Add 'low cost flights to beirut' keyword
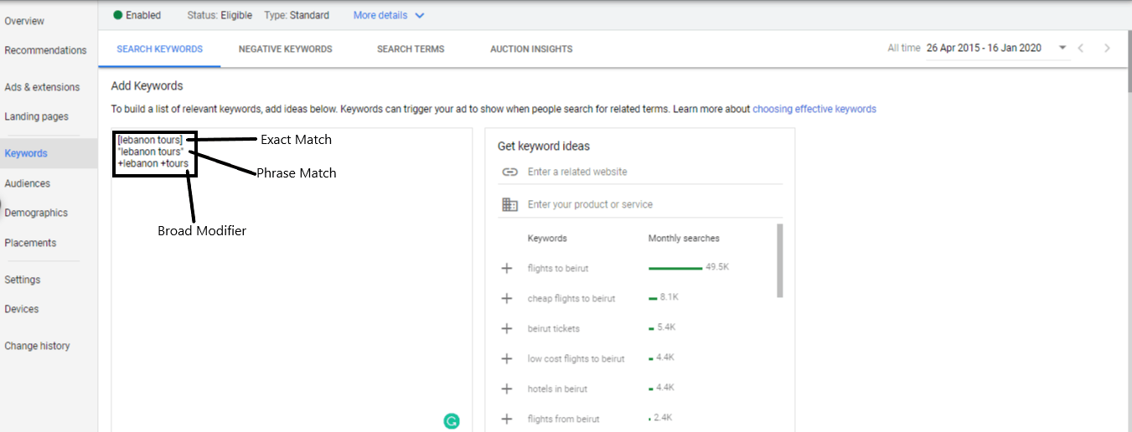 tap(506, 358)
